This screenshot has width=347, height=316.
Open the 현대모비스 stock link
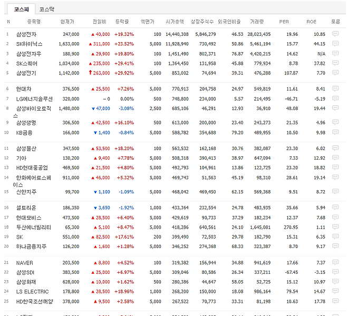tap(28, 218)
